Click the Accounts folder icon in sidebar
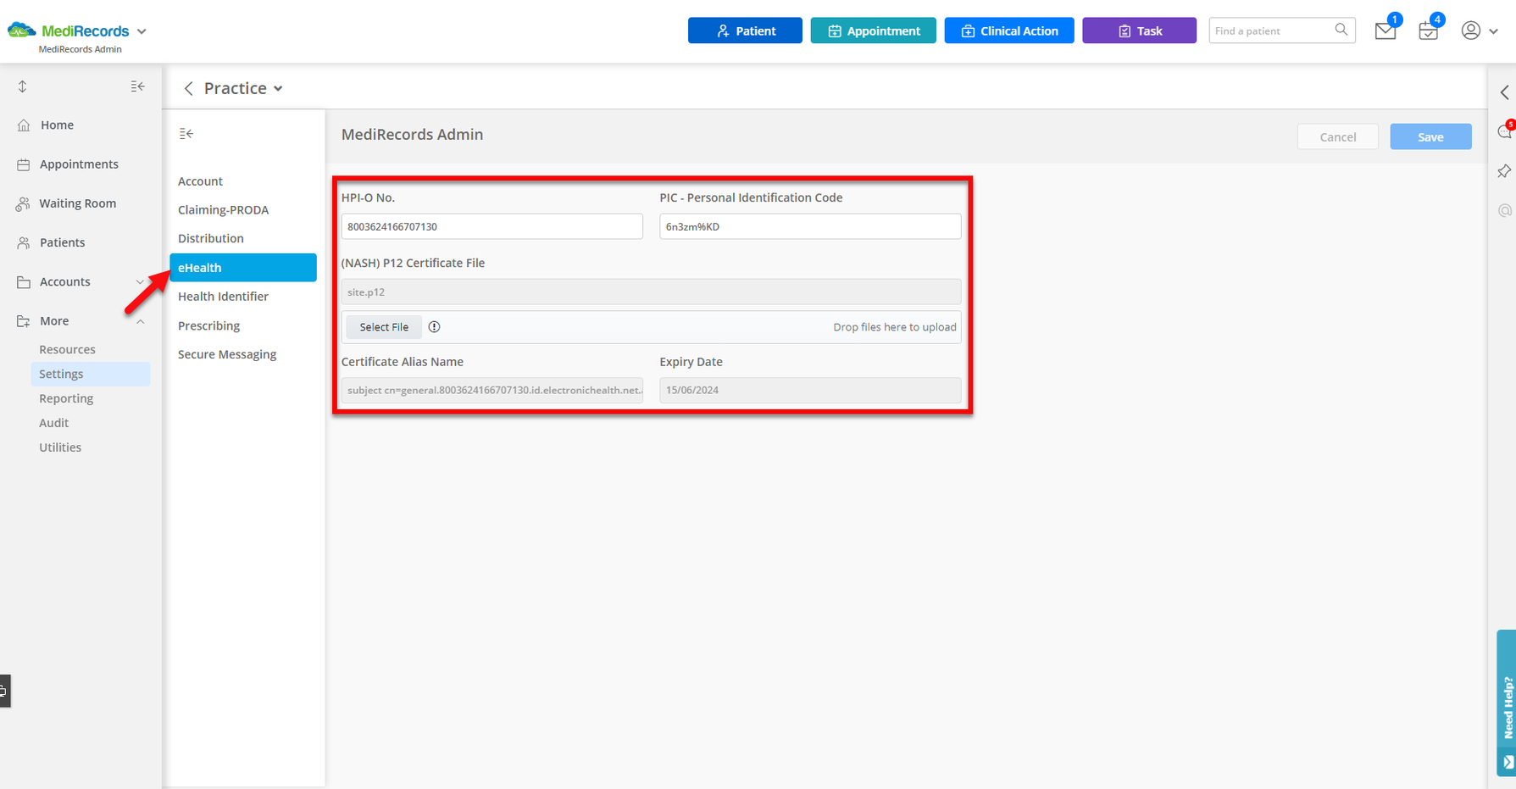This screenshot has width=1516, height=789. (24, 282)
